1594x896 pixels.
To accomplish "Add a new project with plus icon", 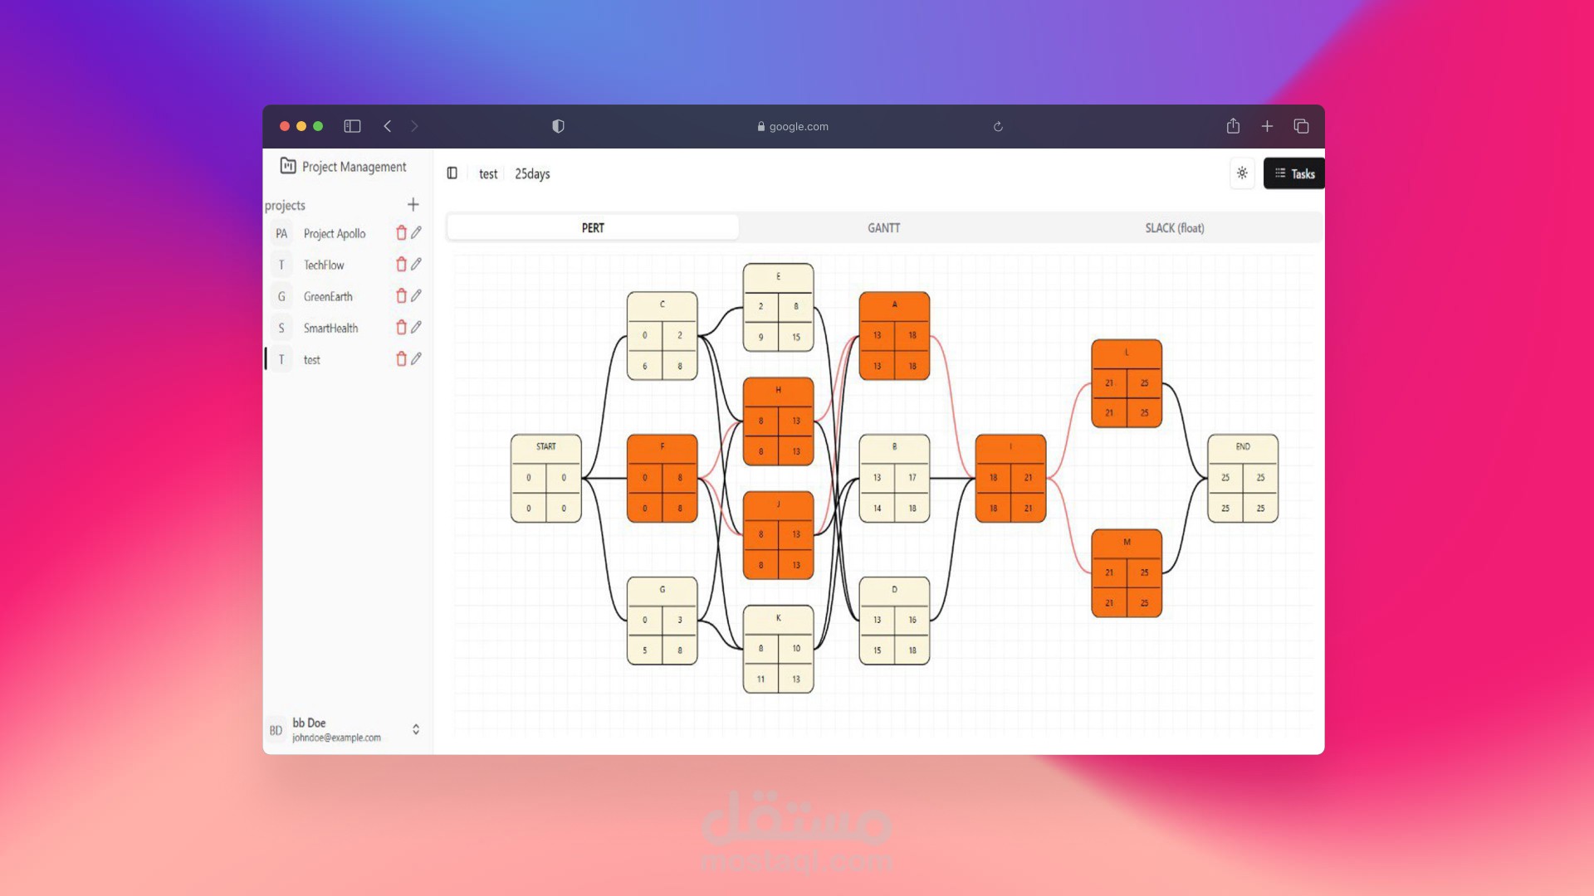I will [x=413, y=205].
